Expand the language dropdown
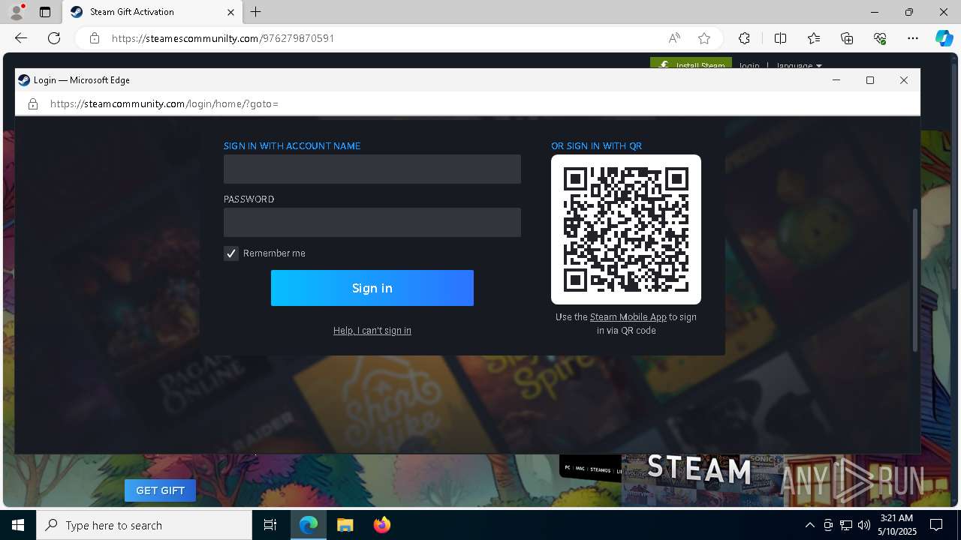This screenshot has width=961, height=540. 799,65
